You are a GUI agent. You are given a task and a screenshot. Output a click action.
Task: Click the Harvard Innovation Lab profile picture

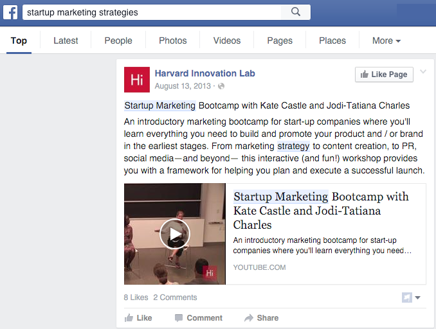coord(137,80)
